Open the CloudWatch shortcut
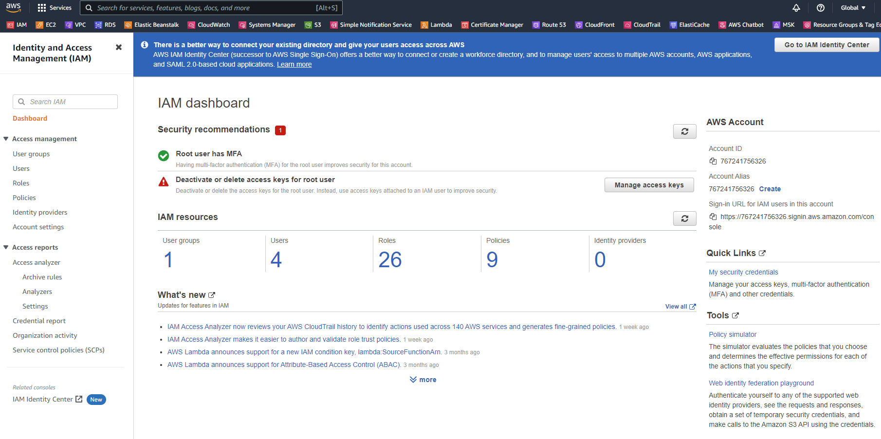881x439 pixels. click(x=209, y=25)
